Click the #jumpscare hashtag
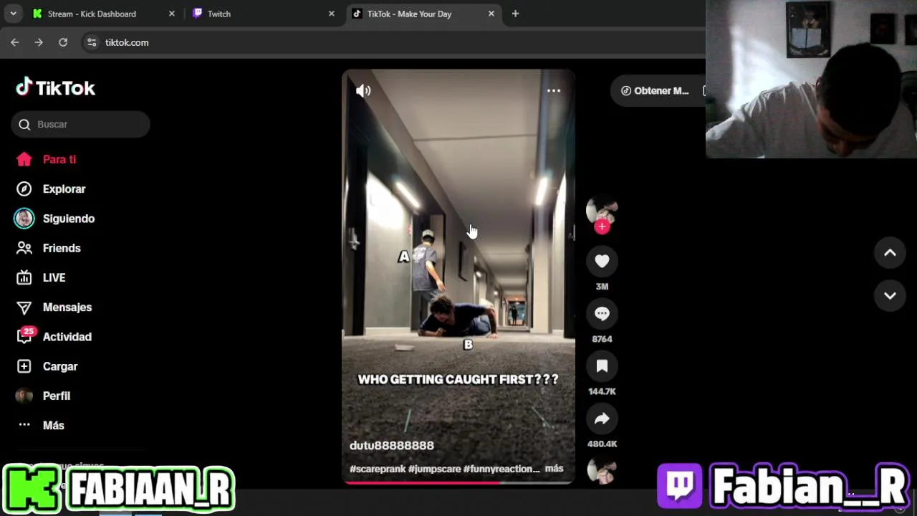The width and height of the screenshot is (917, 516). click(434, 469)
